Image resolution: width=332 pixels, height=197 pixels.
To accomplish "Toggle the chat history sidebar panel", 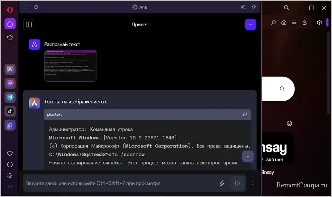I will click(x=29, y=25).
